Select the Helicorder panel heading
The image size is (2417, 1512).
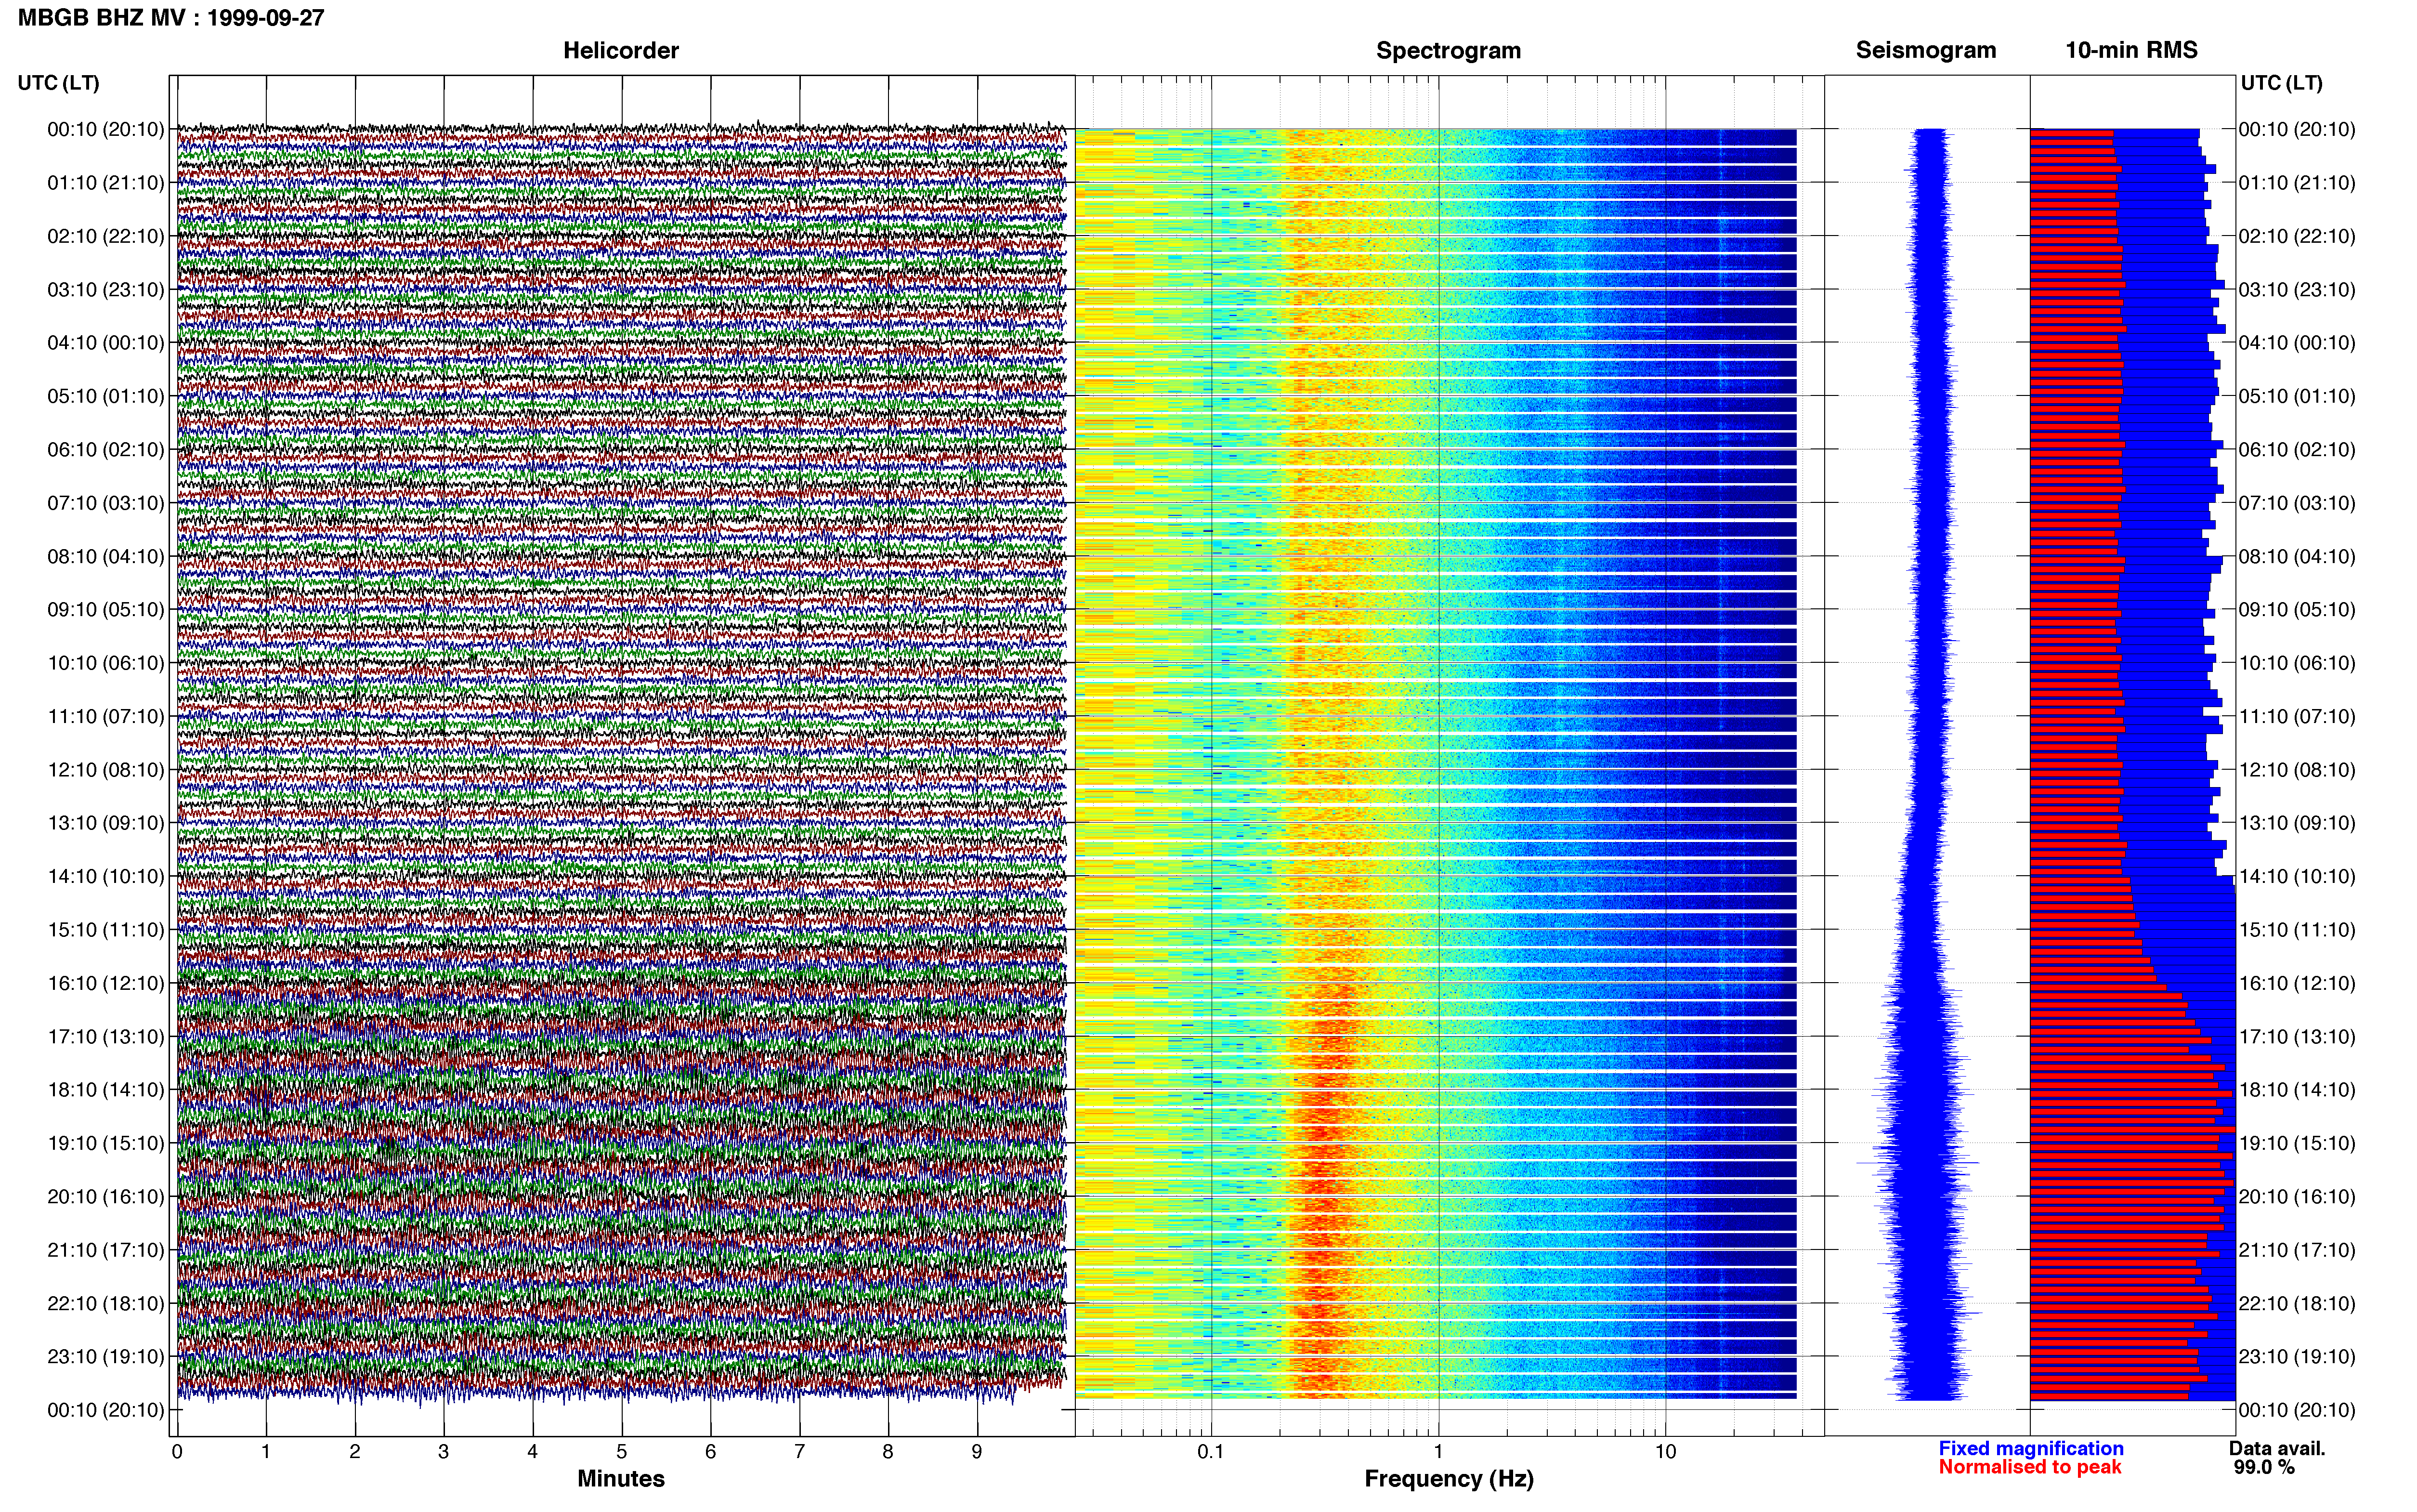coord(621,50)
